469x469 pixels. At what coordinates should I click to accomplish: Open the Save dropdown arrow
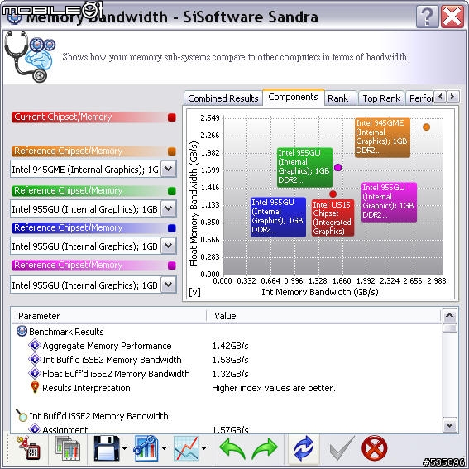pos(124,447)
